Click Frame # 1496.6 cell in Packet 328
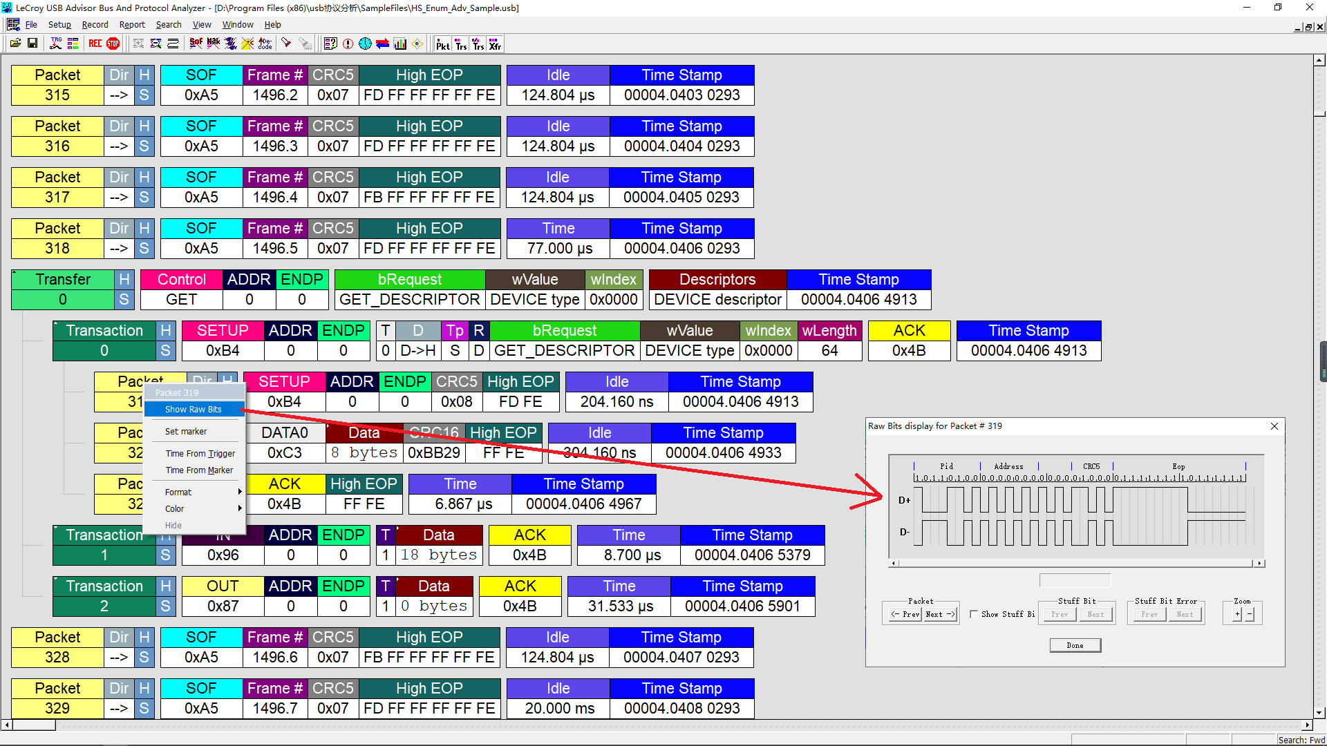This screenshot has height=746, width=1327. [x=275, y=658]
